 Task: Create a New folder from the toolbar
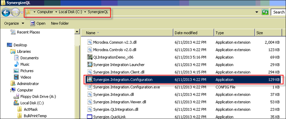tap(60, 23)
